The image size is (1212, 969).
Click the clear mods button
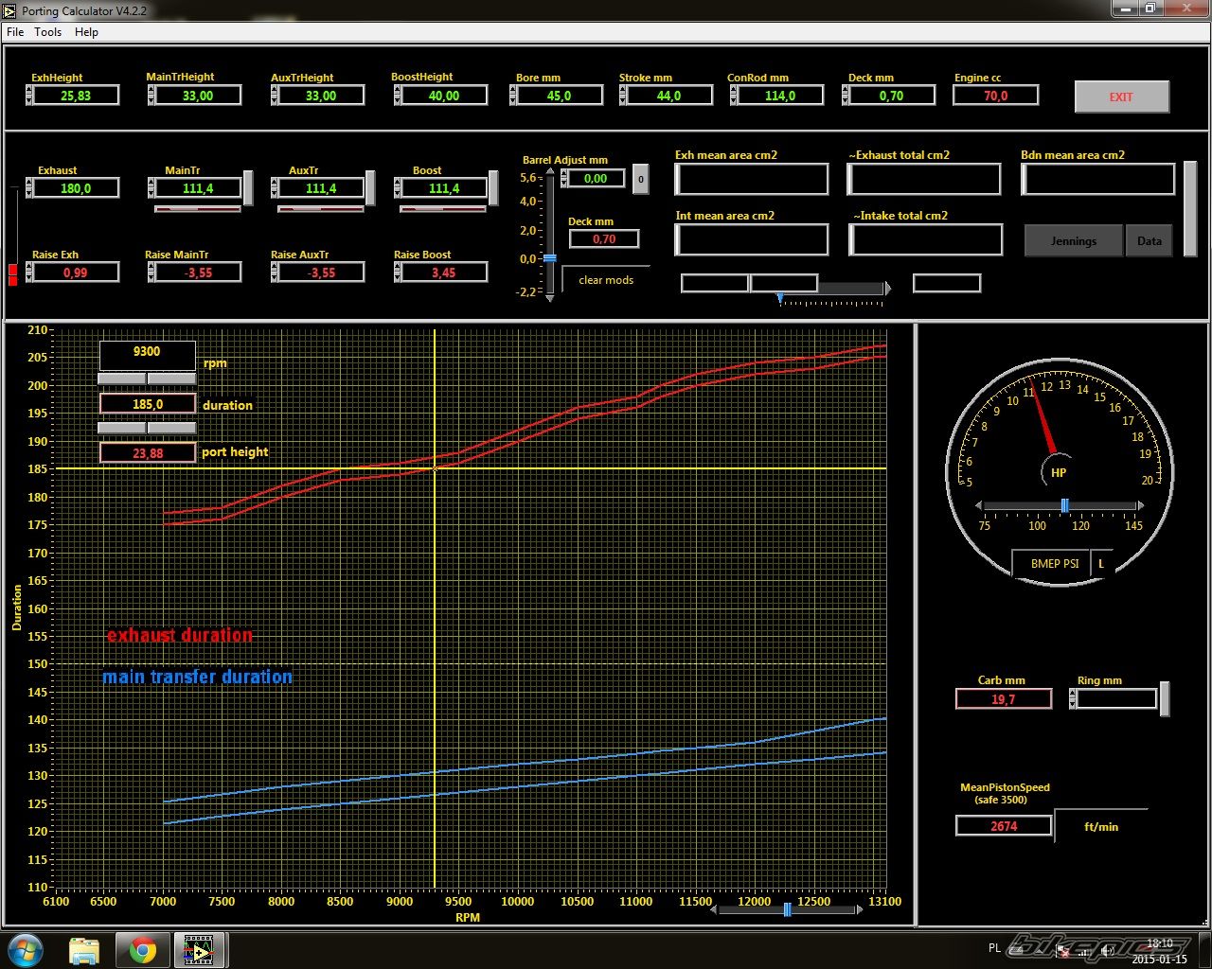(x=606, y=280)
